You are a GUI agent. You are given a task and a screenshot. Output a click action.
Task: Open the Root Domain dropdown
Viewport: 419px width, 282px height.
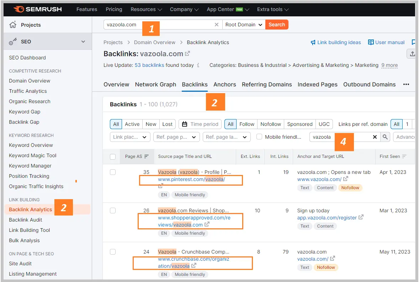(244, 25)
